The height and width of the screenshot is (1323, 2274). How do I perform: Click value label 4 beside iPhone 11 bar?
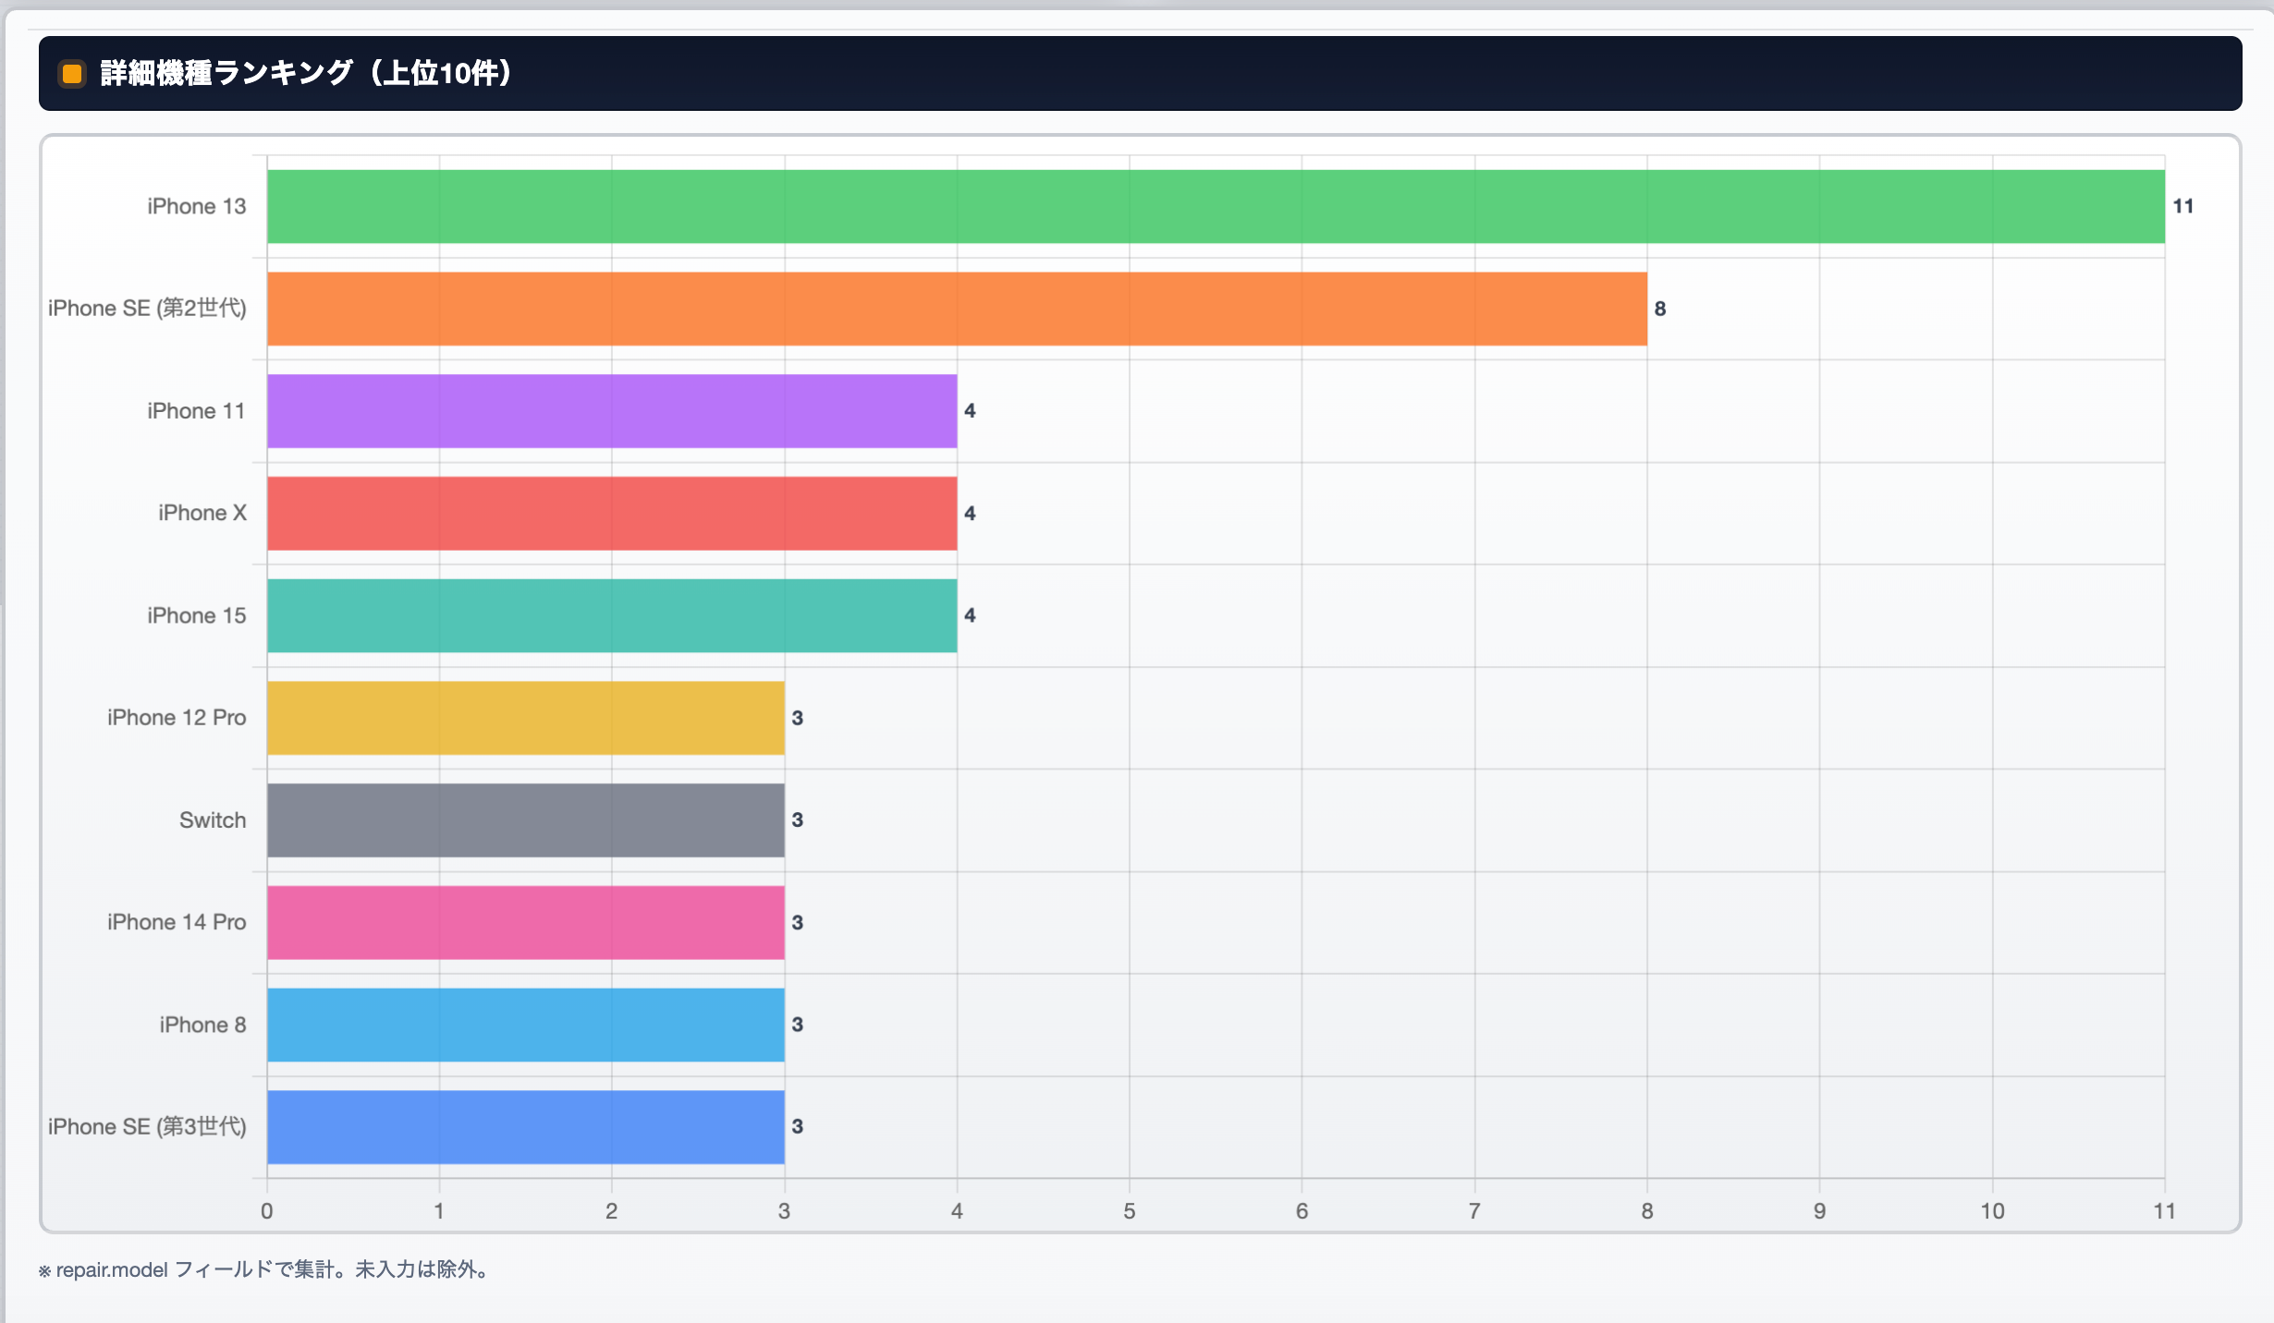[x=970, y=411]
